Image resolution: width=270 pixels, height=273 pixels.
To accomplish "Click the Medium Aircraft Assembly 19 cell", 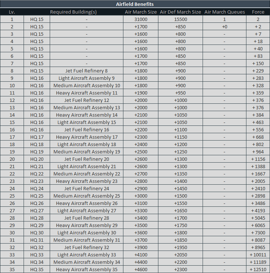I will coord(87,152).
